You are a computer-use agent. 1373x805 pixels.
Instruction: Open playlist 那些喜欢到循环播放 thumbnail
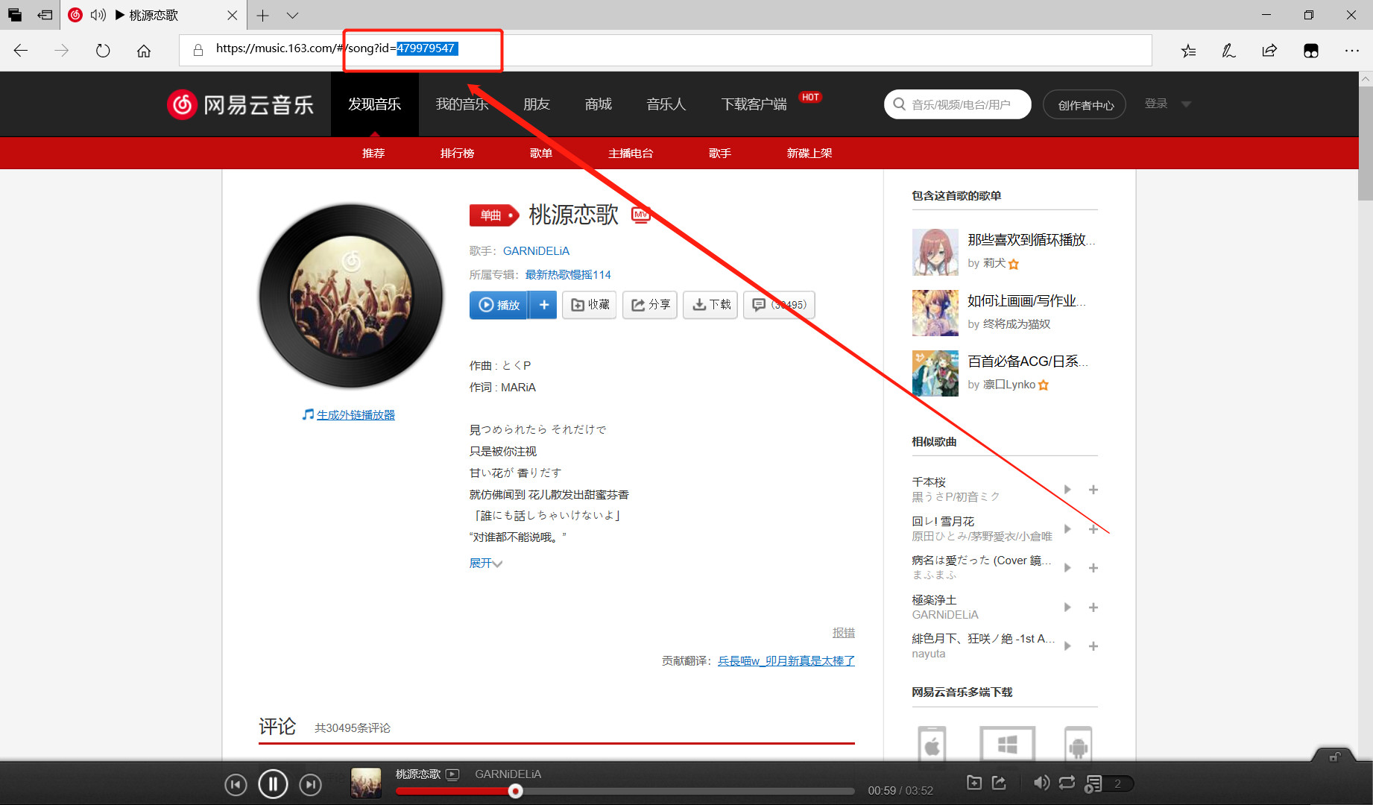[935, 252]
